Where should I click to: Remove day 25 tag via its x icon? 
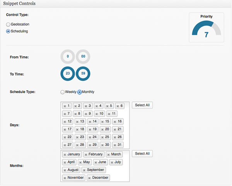click(102, 137)
